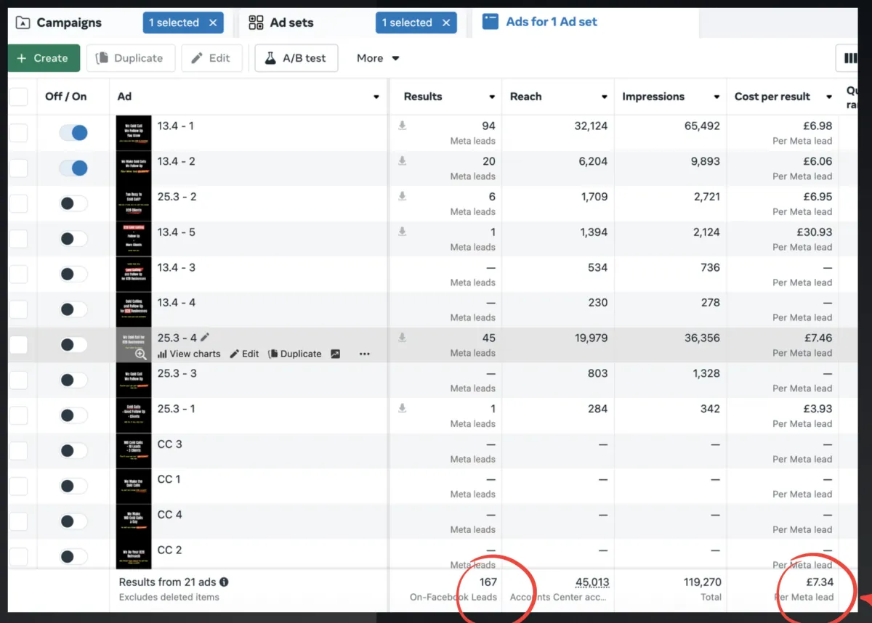
Task: Open the 25.3 - 2 ad thumbnail
Action: (134, 203)
